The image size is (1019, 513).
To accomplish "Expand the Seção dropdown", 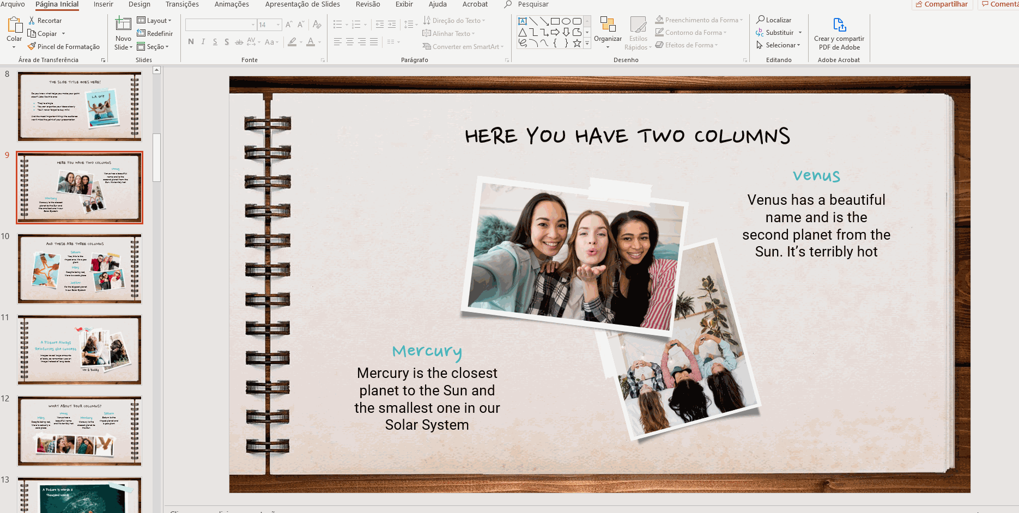I will point(153,47).
